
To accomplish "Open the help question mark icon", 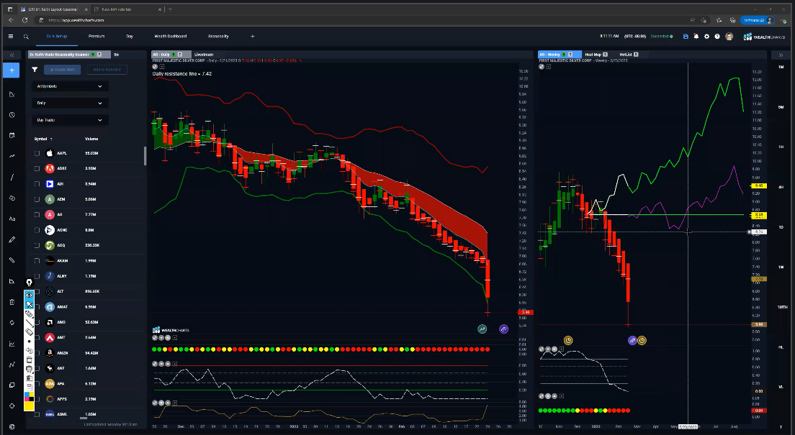I will pos(717,37).
